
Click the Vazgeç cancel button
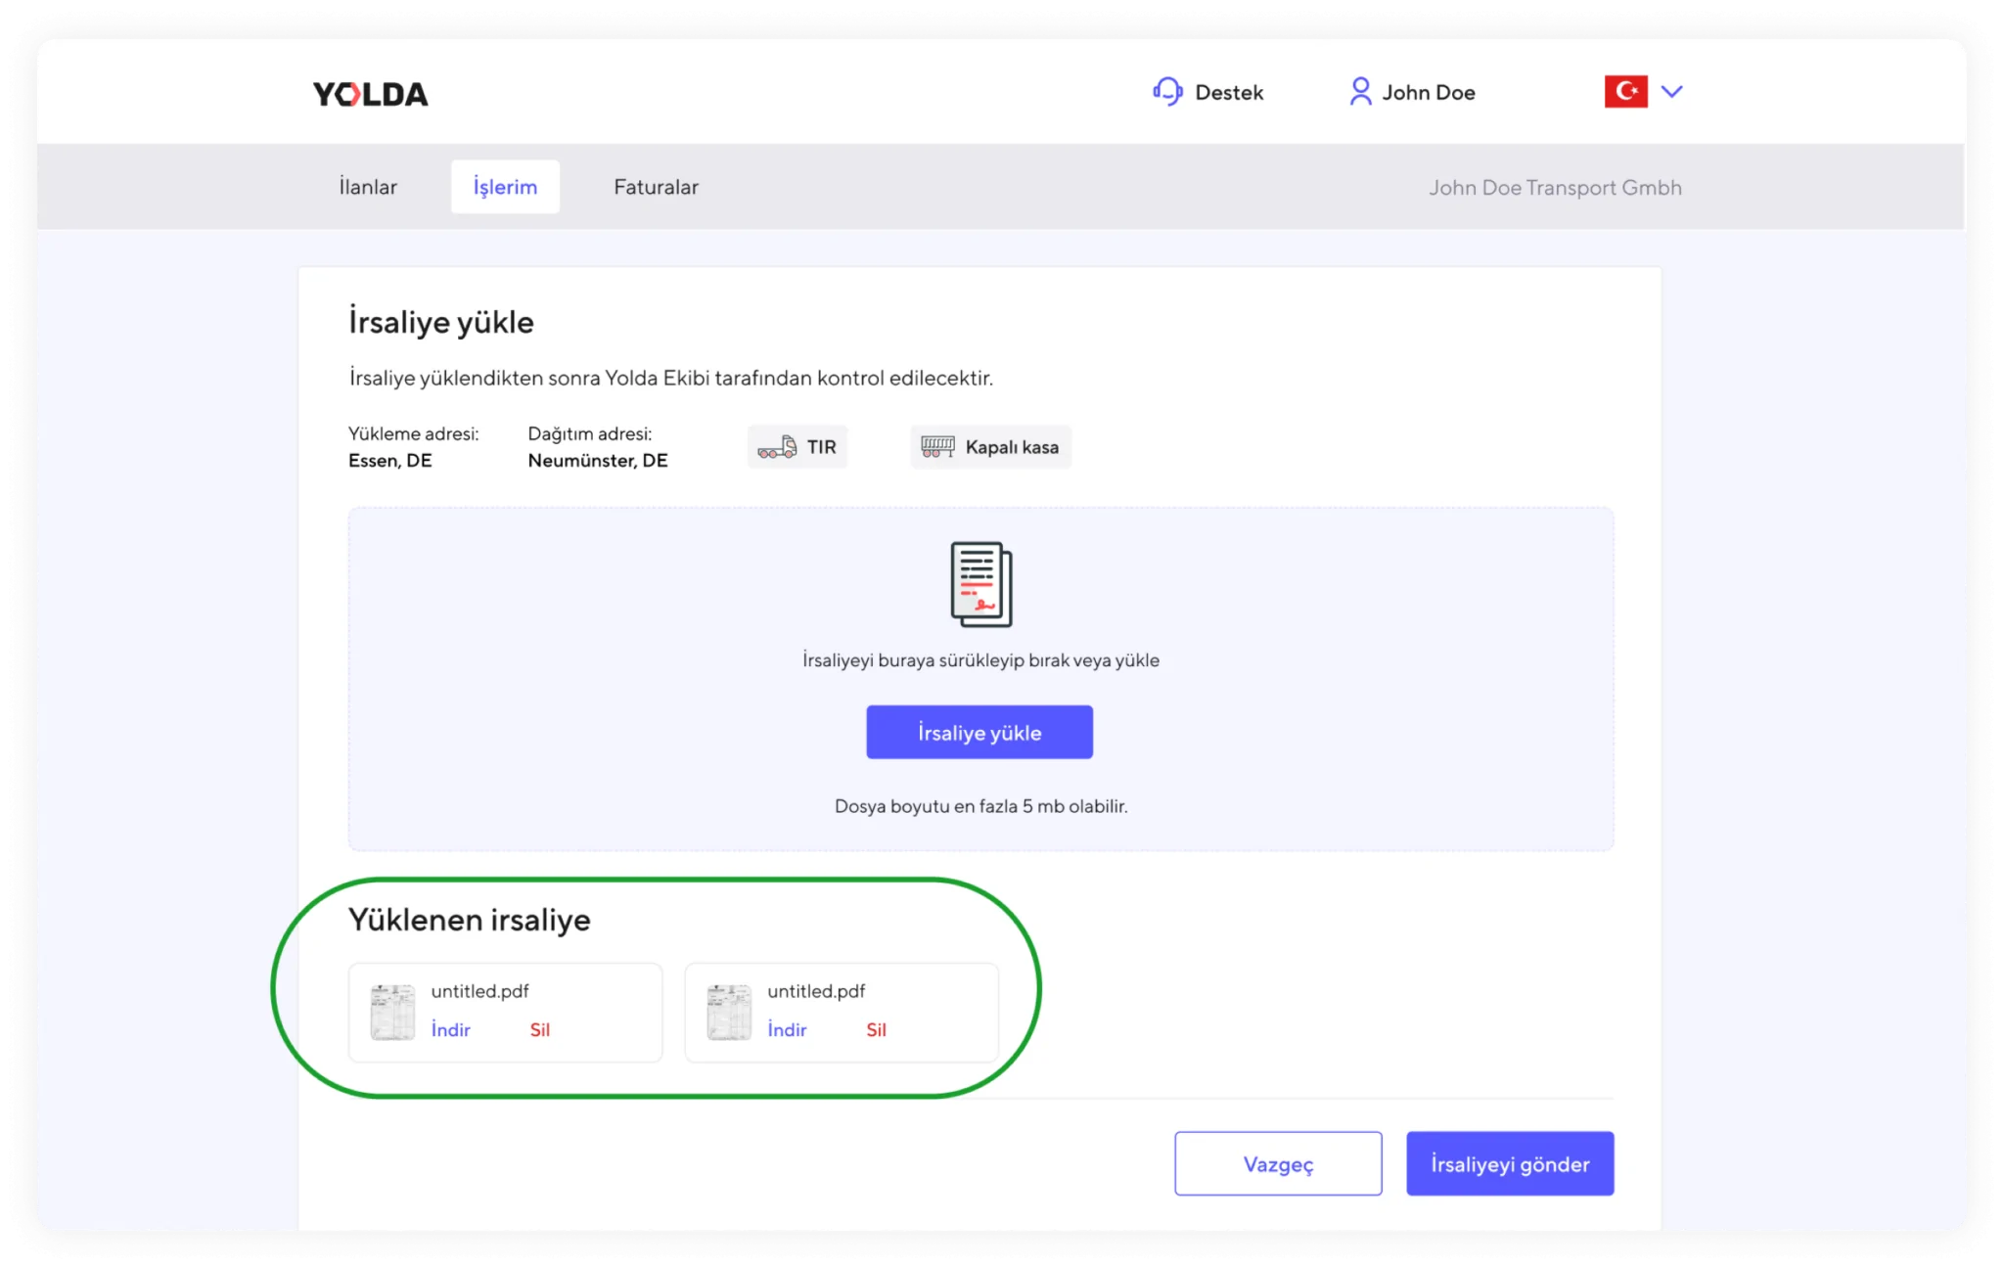click(x=1278, y=1163)
